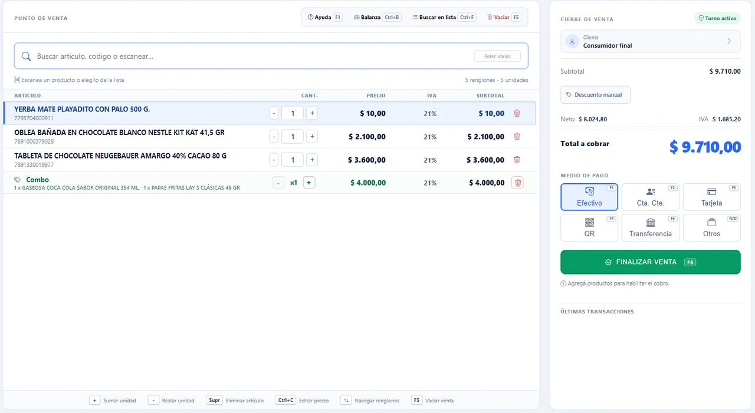This screenshot has width=755, height=413.
Task: Select Efectivo payment method
Action: [x=589, y=197]
